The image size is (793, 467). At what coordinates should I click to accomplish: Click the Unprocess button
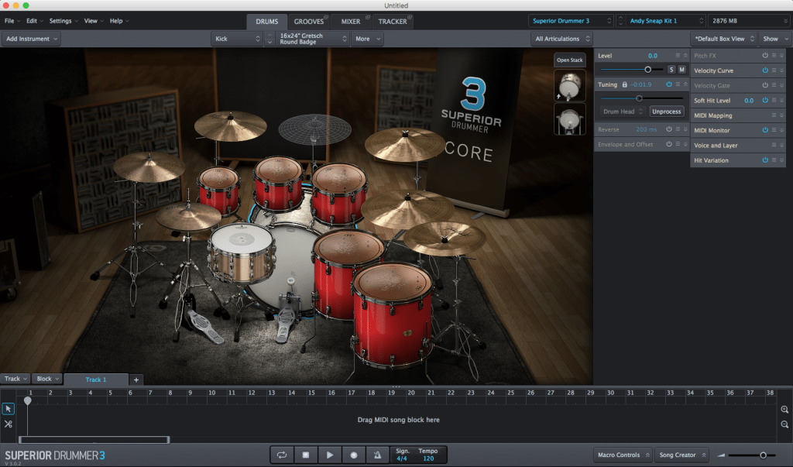pyautogui.click(x=666, y=112)
